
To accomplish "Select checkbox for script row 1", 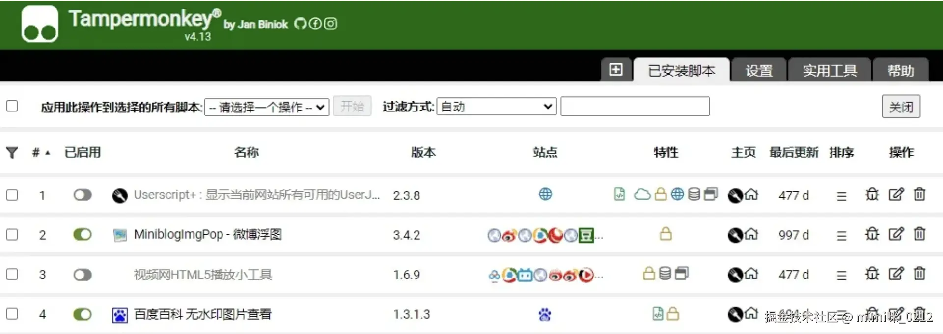I will pos(12,195).
